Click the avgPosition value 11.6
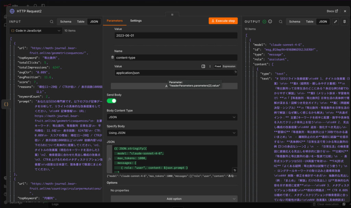Image resolution: width=351 pixels, height=208 pixels. (x=47, y=77)
